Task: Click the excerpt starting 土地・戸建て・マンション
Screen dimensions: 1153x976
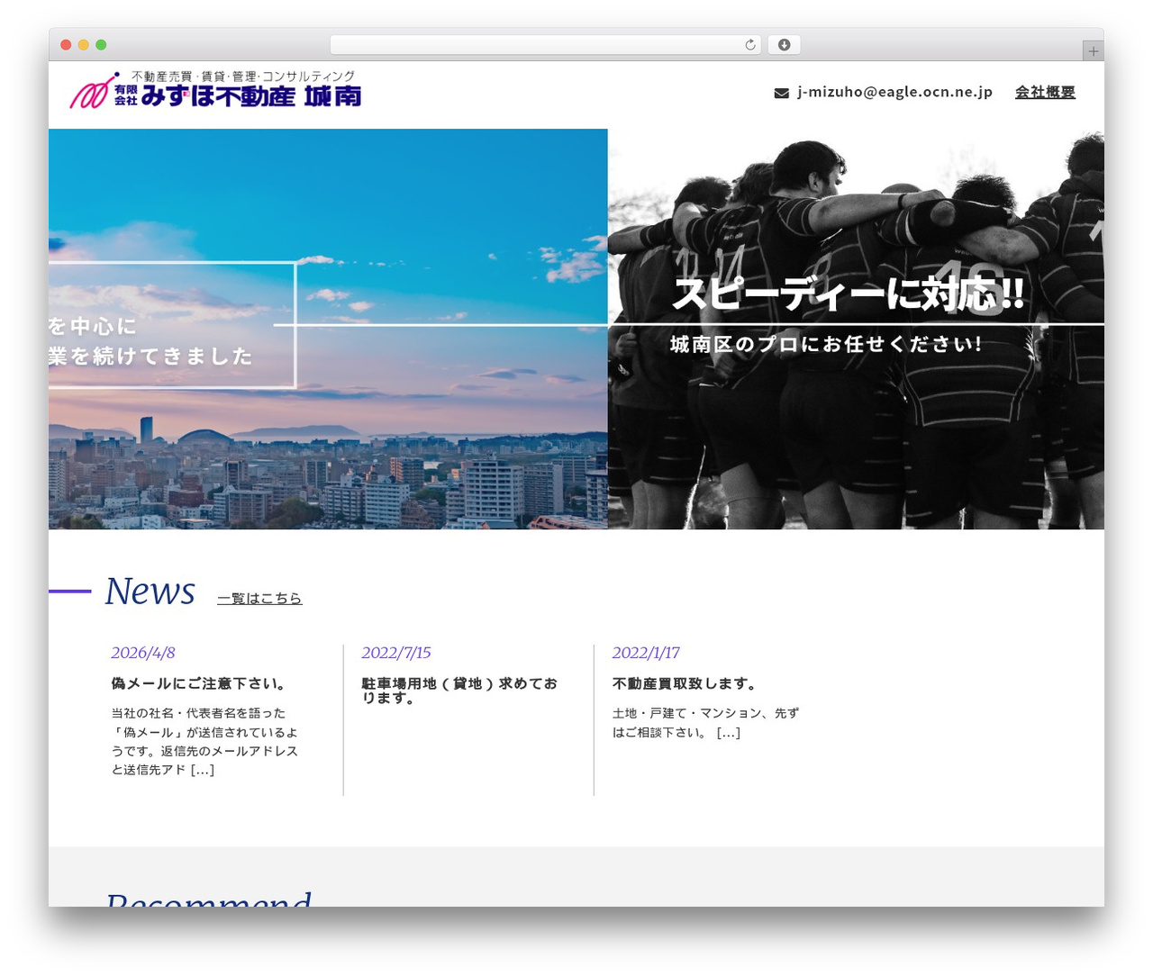Action: [x=705, y=723]
